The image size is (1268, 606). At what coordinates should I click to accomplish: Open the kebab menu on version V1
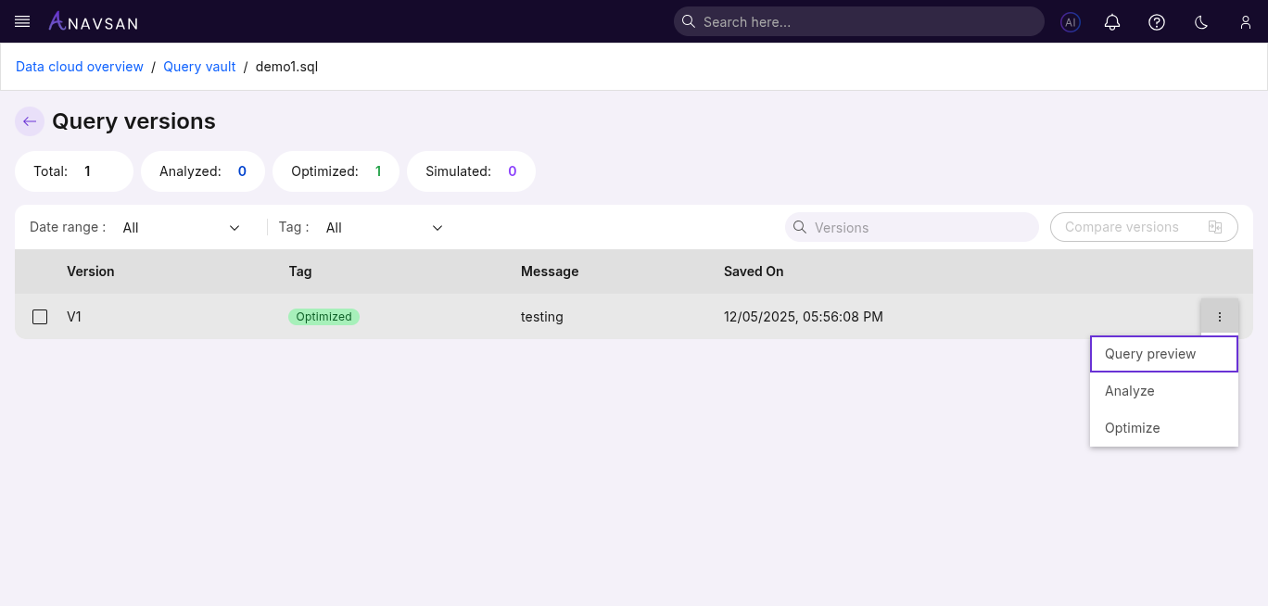[1220, 316]
